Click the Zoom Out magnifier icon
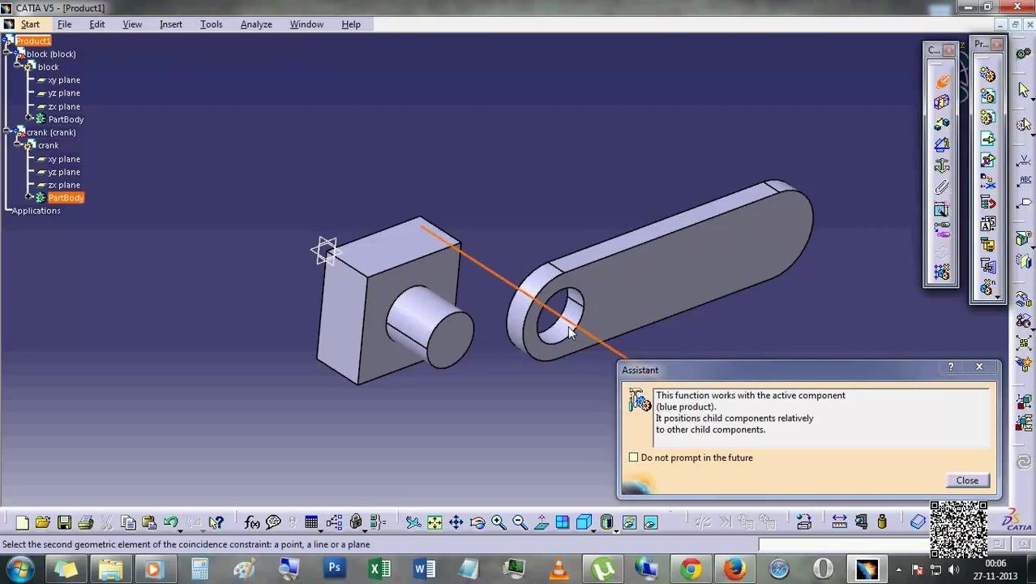The height and width of the screenshot is (584, 1036). (x=520, y=522)
